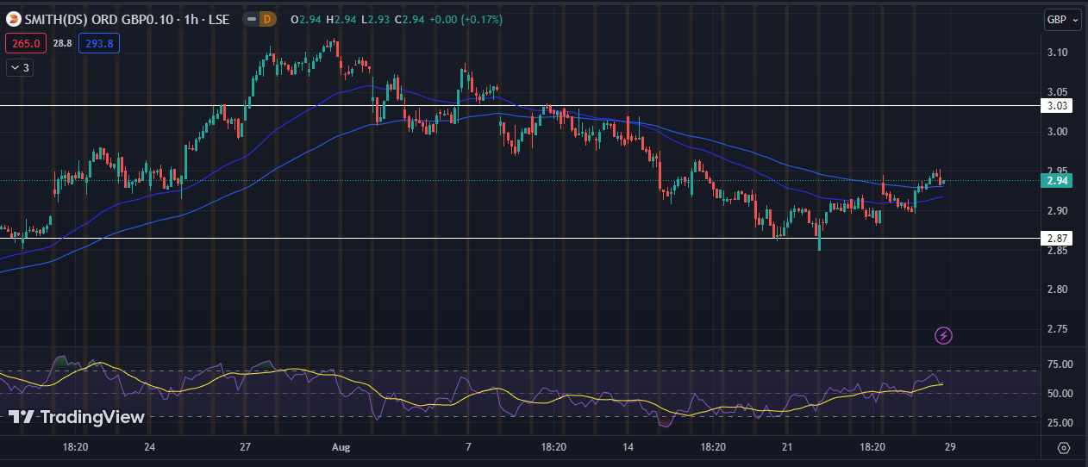Viewport: 1088px width, 467px height.
Task: Click the 2.90 price scale label
Action: click(1057, 211)
